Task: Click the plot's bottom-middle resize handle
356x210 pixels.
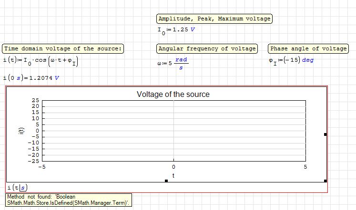Action: click(166, 181)
